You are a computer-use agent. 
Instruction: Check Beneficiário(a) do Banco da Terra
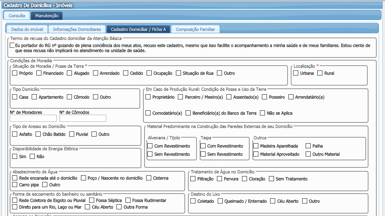[x=188, y=113]
